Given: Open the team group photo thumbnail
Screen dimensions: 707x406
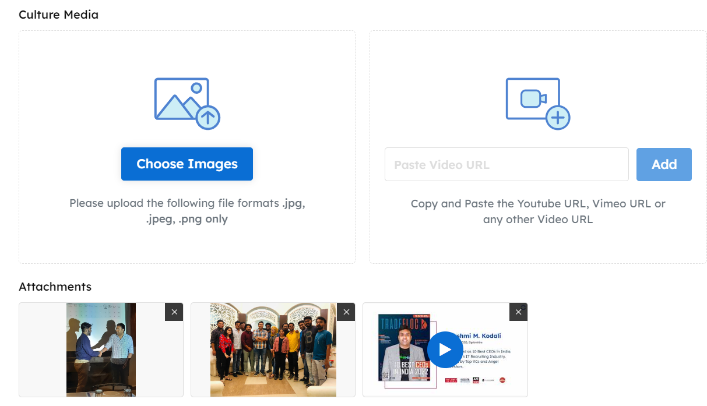Looking at the screenshot, I should [273, 349].
